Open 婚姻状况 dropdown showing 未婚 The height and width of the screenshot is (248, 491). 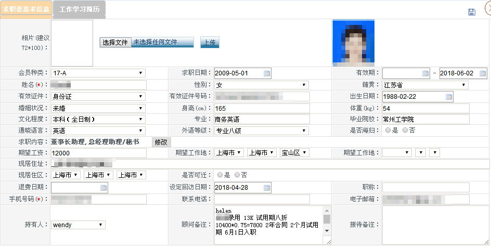98,108
